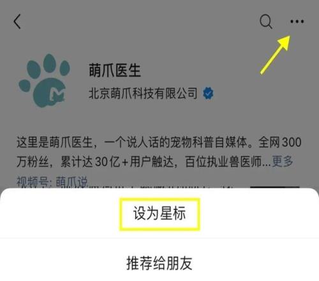Tap the blue verified badge icon

coord(208,93)
